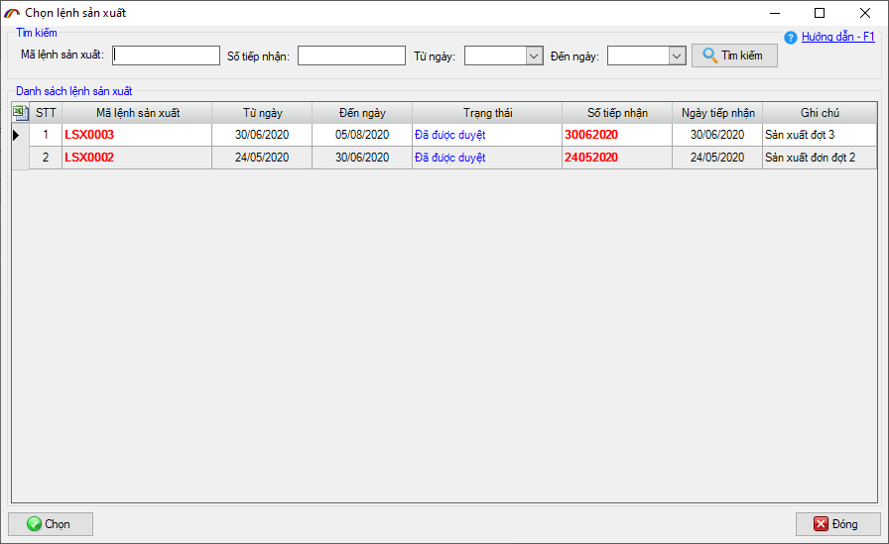Click Ngày tiếp nhận cell 24/05/2020
The image size is (889, 544).
point(717,158)
